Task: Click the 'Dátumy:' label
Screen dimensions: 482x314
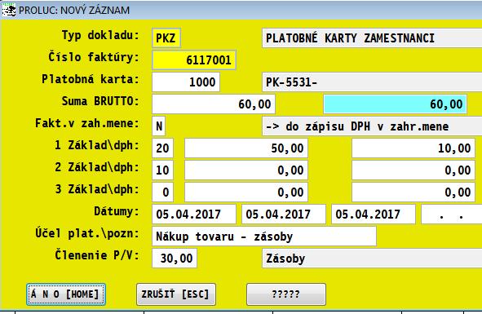Action: pyautogui.click(x=117, y=211)
